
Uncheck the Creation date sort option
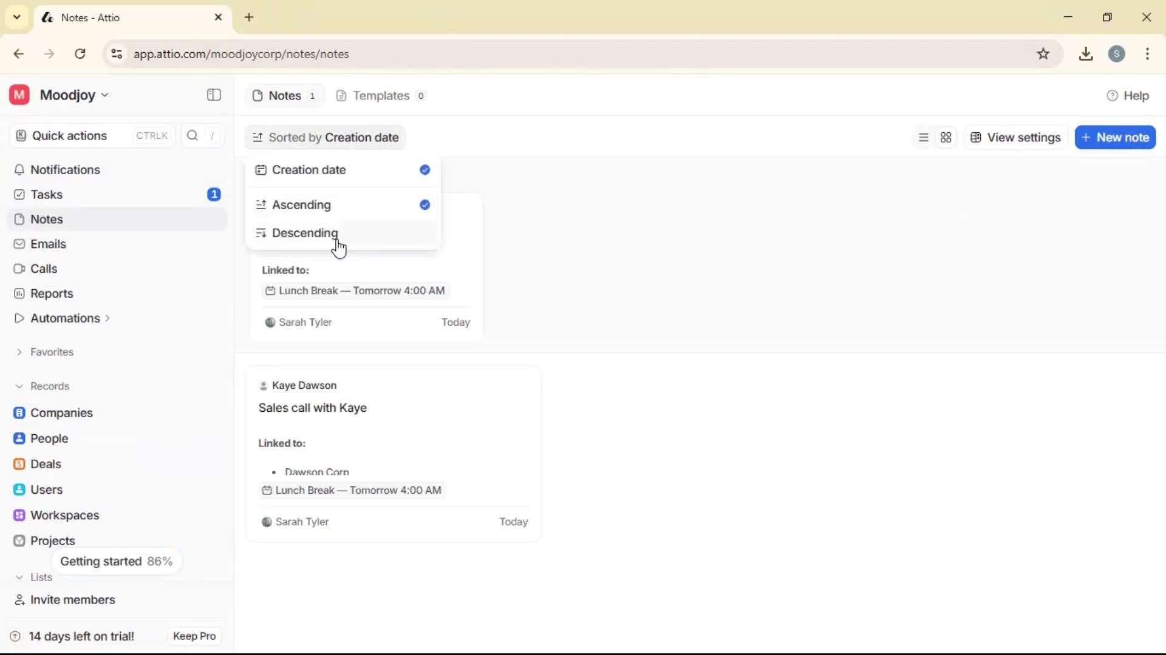(424, 170)
